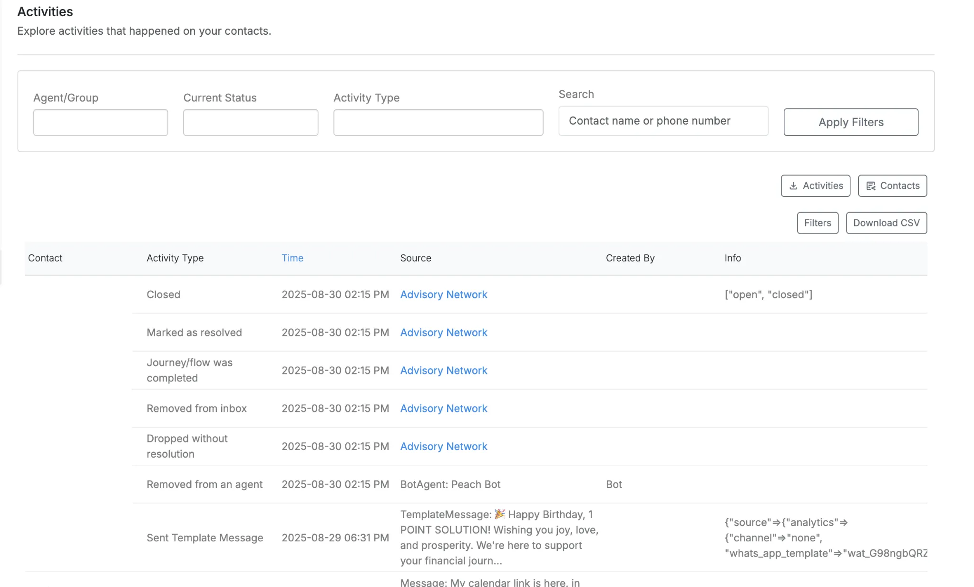Sort the table by the Time column

point(292,258)
